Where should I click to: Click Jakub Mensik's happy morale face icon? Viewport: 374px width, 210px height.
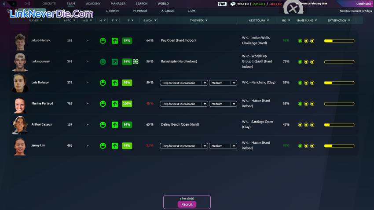[103, 40]
